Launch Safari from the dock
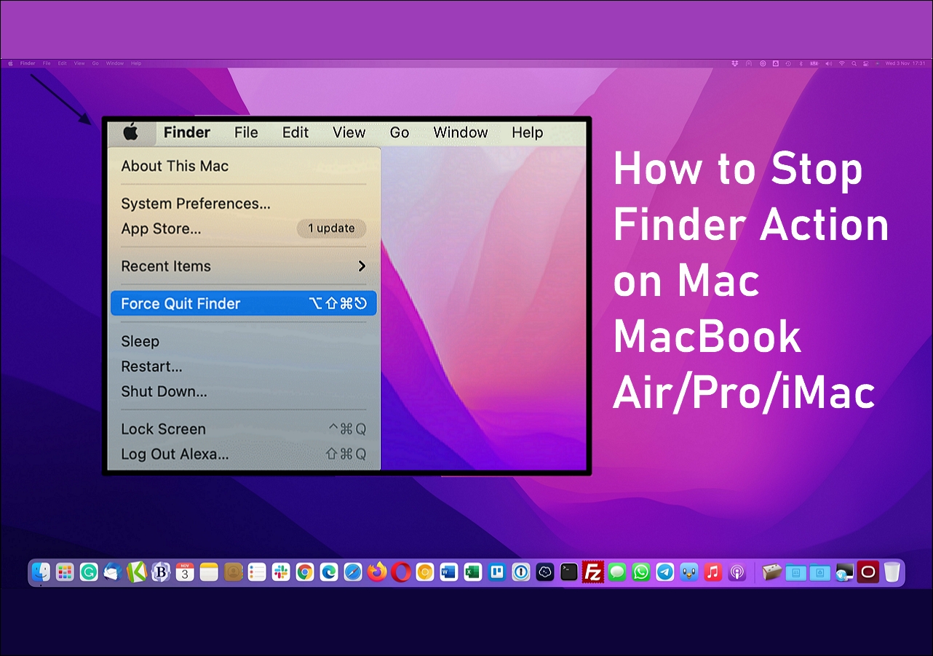Screen dimensions: 933x656 pos(353,572)
